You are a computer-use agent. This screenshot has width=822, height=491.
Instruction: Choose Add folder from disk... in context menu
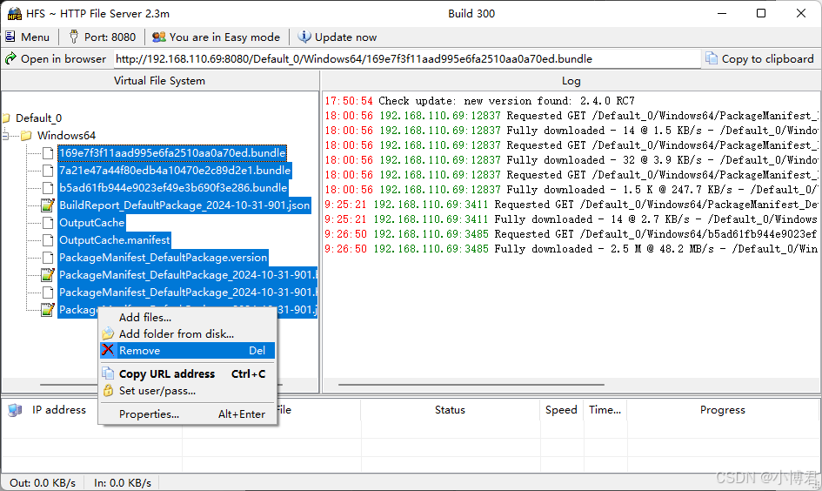point(187,333)
